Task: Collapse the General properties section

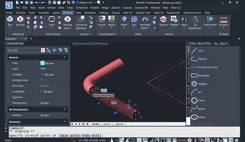Action: (65, 57)
